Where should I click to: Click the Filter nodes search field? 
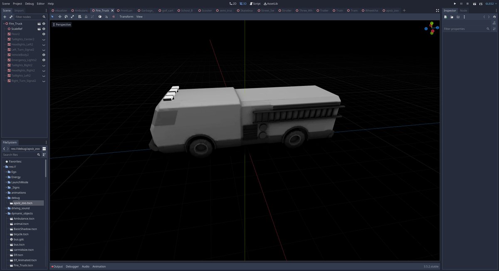coord(29,17)
